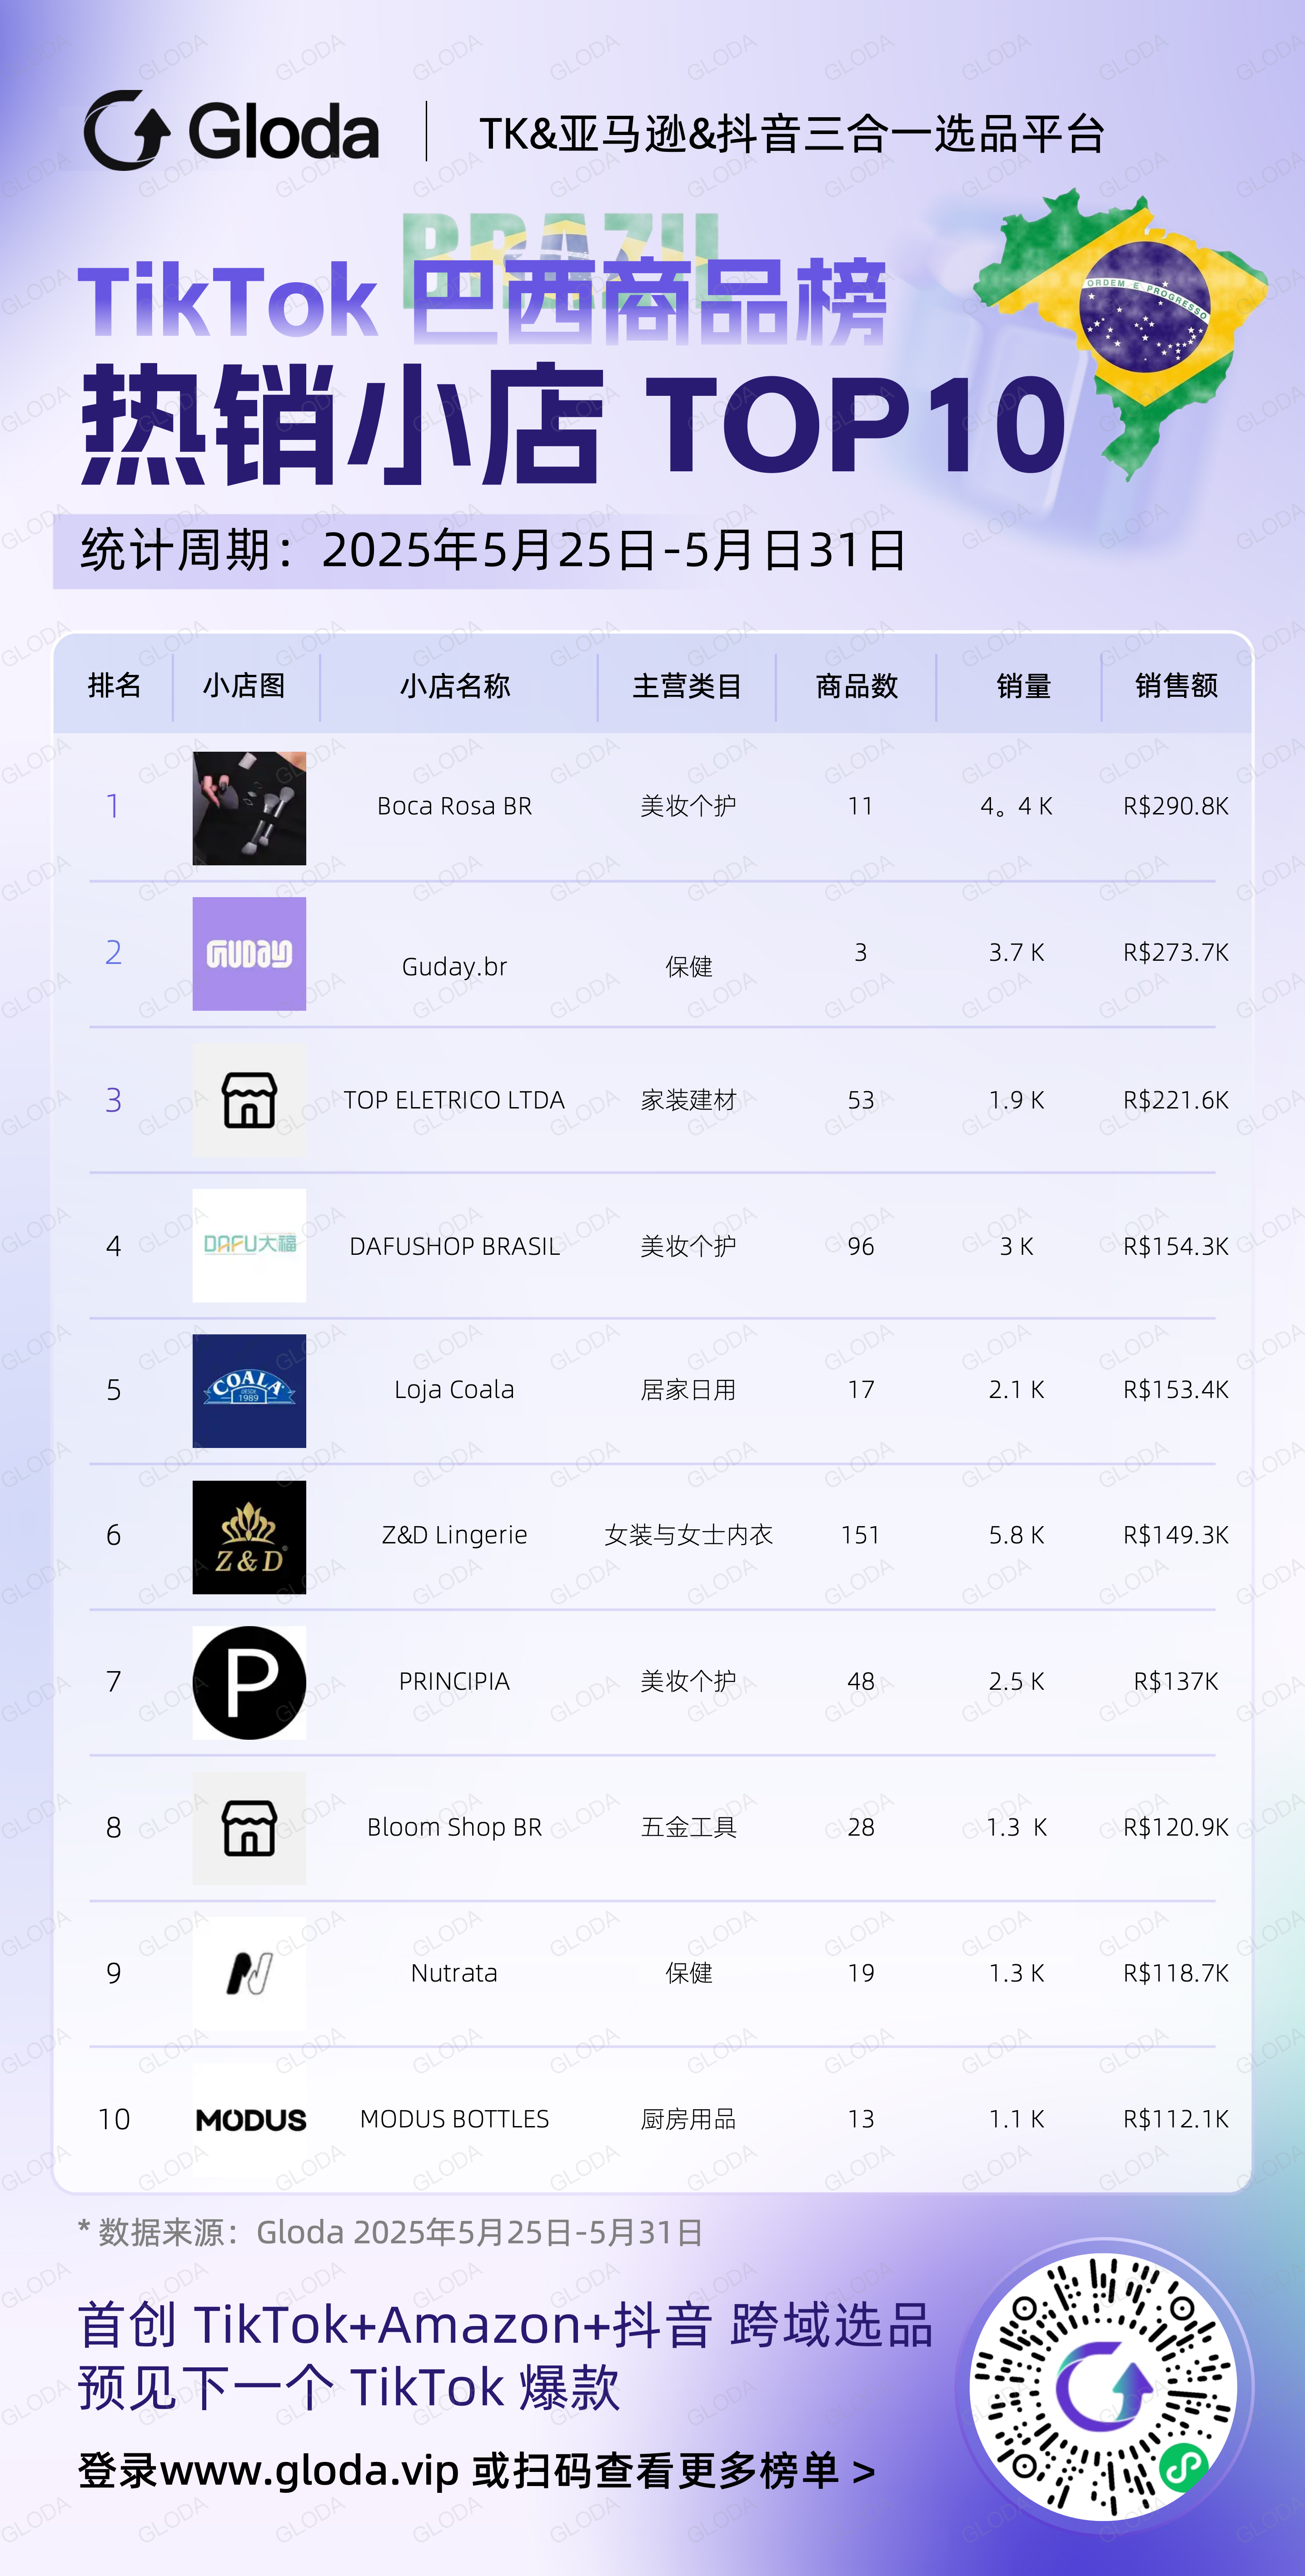This screenshot has height=2576, width=1305.
Task: Click product count 96
Action: 860,1246
